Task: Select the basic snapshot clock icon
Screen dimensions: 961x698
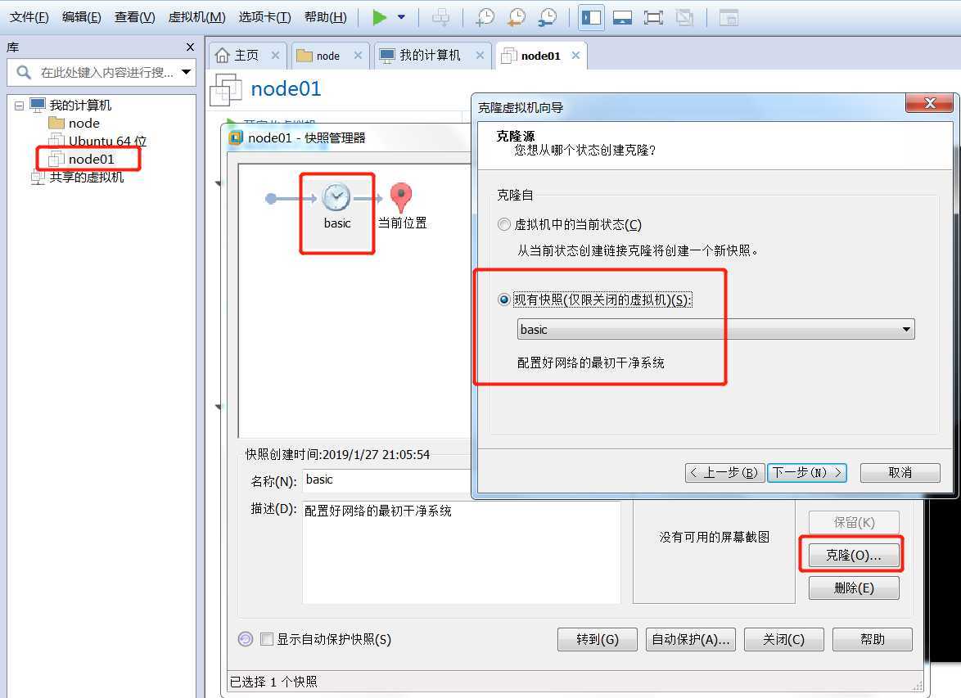Action: [x=336, y=197]
